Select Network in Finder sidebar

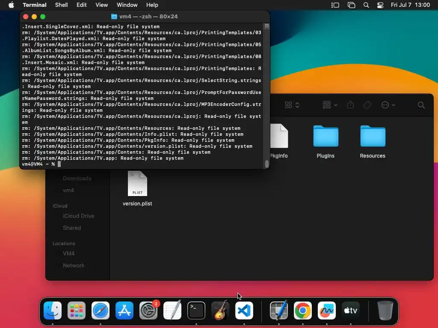point(74,266)
